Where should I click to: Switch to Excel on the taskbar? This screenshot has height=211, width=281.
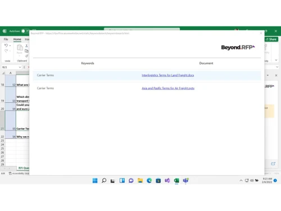click(176, 181)
